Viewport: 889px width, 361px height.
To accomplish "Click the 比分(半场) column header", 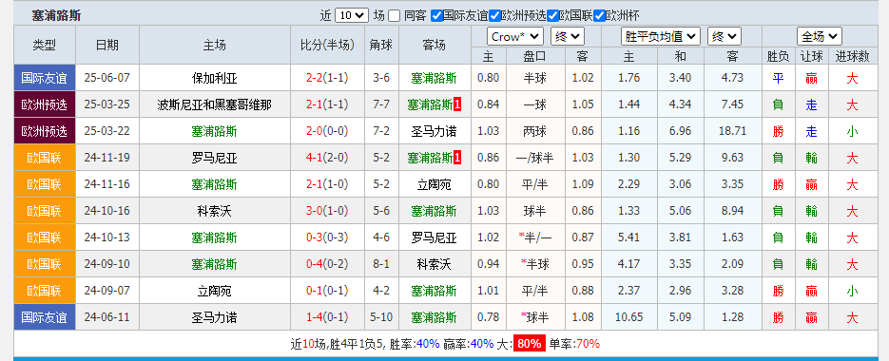I will point(327,45).
